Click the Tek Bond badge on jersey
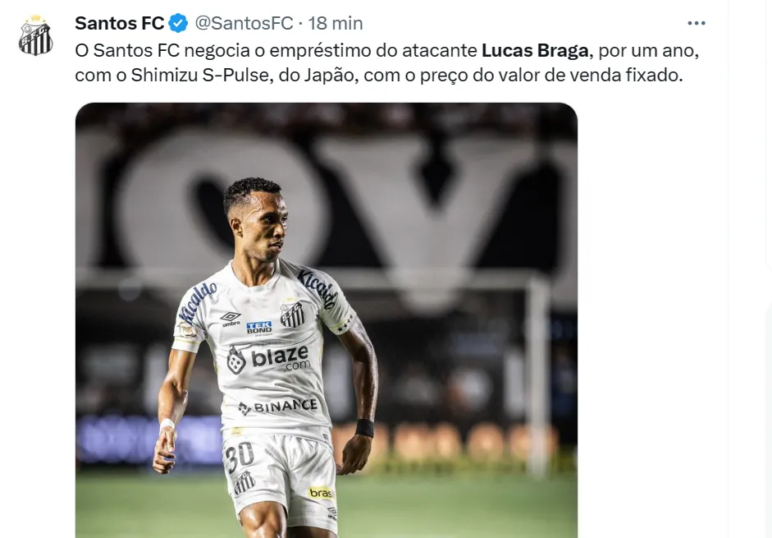Image resolution: width=772 pixels, height=538 pixels. (259, 328)
